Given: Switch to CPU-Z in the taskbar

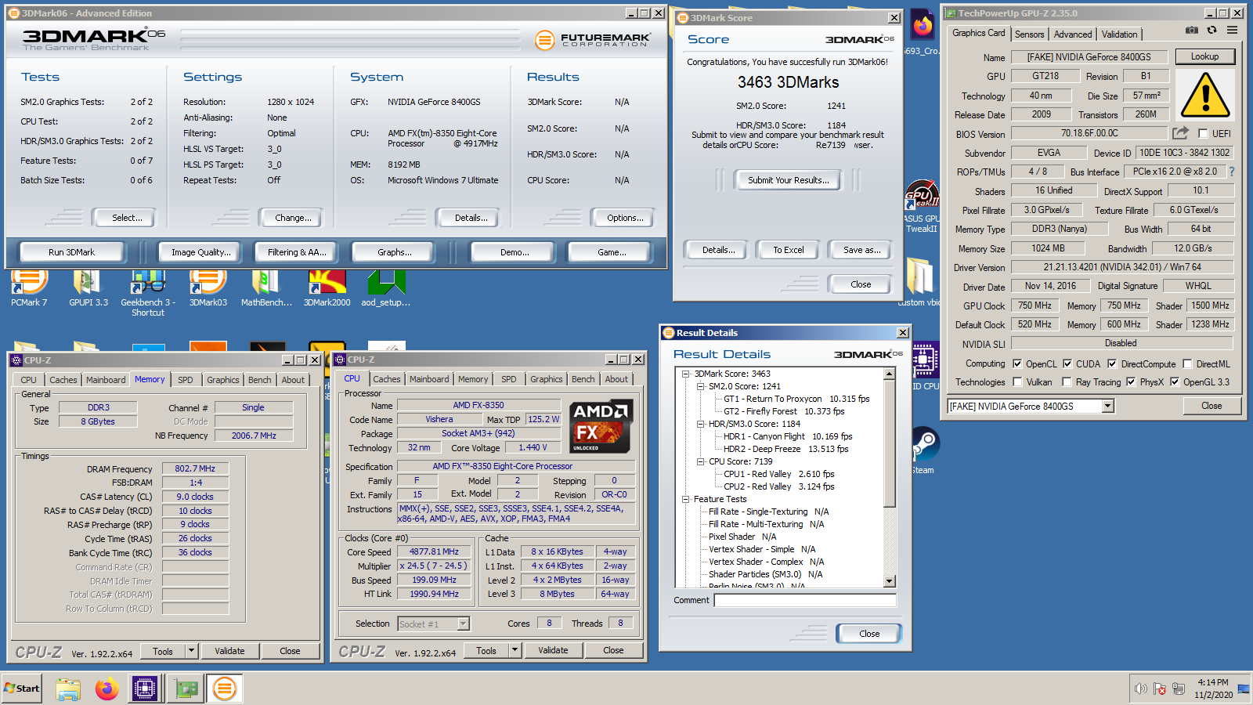Looking at the screenshot, I should pyautogui.click(x=146, y=689).
